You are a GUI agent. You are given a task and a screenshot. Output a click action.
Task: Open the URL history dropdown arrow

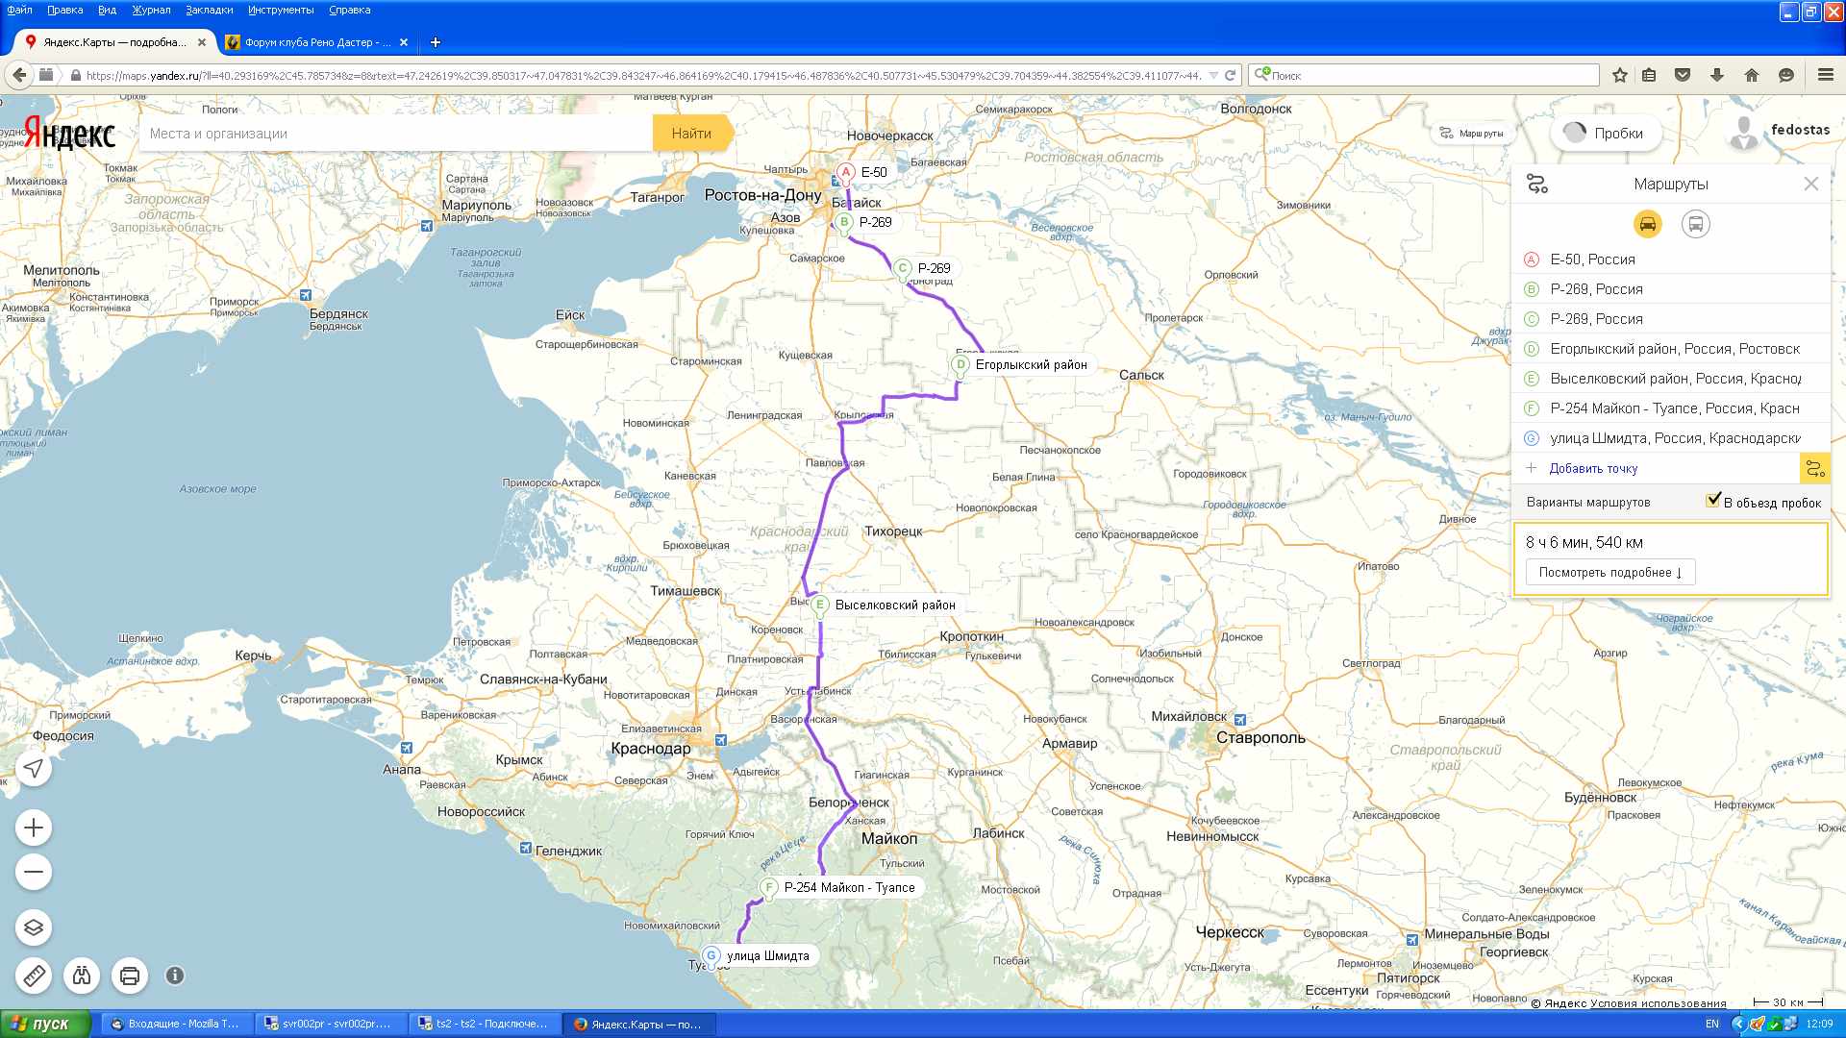[1213, 75]
